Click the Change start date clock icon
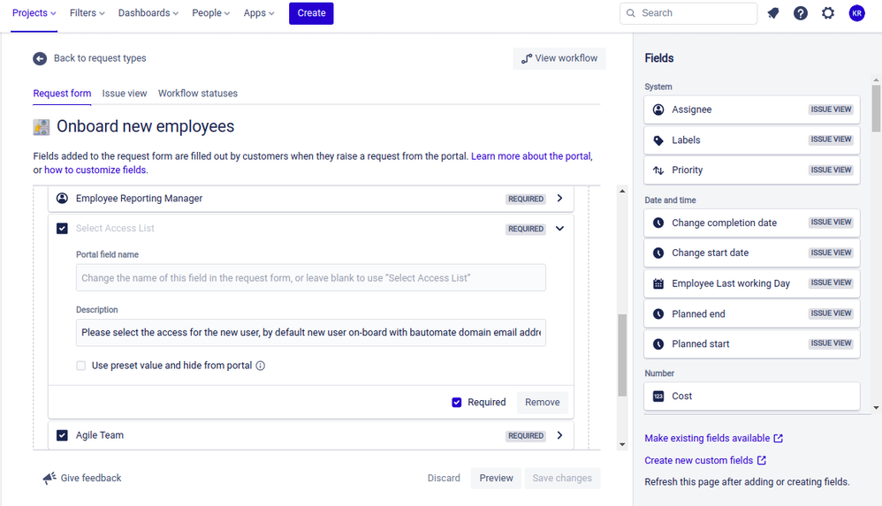 click(x=658, y=253)
